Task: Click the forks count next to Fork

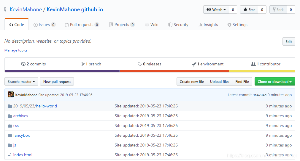Action: pos(291,9)
